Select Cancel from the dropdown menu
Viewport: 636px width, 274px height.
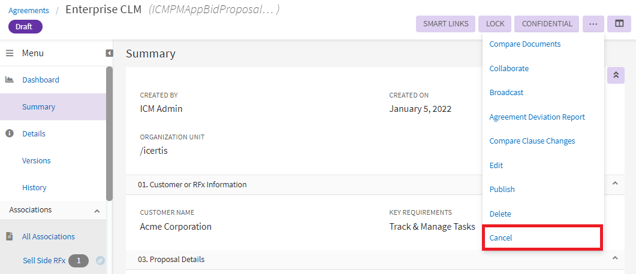(x=501, y=238)
